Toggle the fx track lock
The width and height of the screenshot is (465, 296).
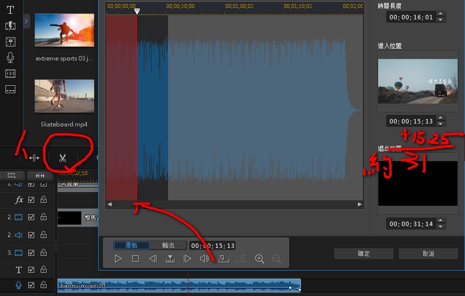tap(44, 200)
